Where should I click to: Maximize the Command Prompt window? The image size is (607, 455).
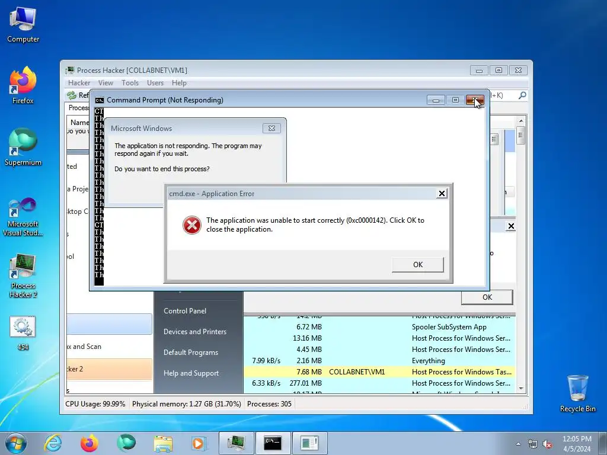pos(455,100)
